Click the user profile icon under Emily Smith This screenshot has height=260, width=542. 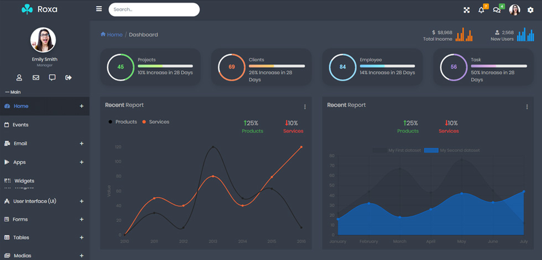click(x=19, y=78)
